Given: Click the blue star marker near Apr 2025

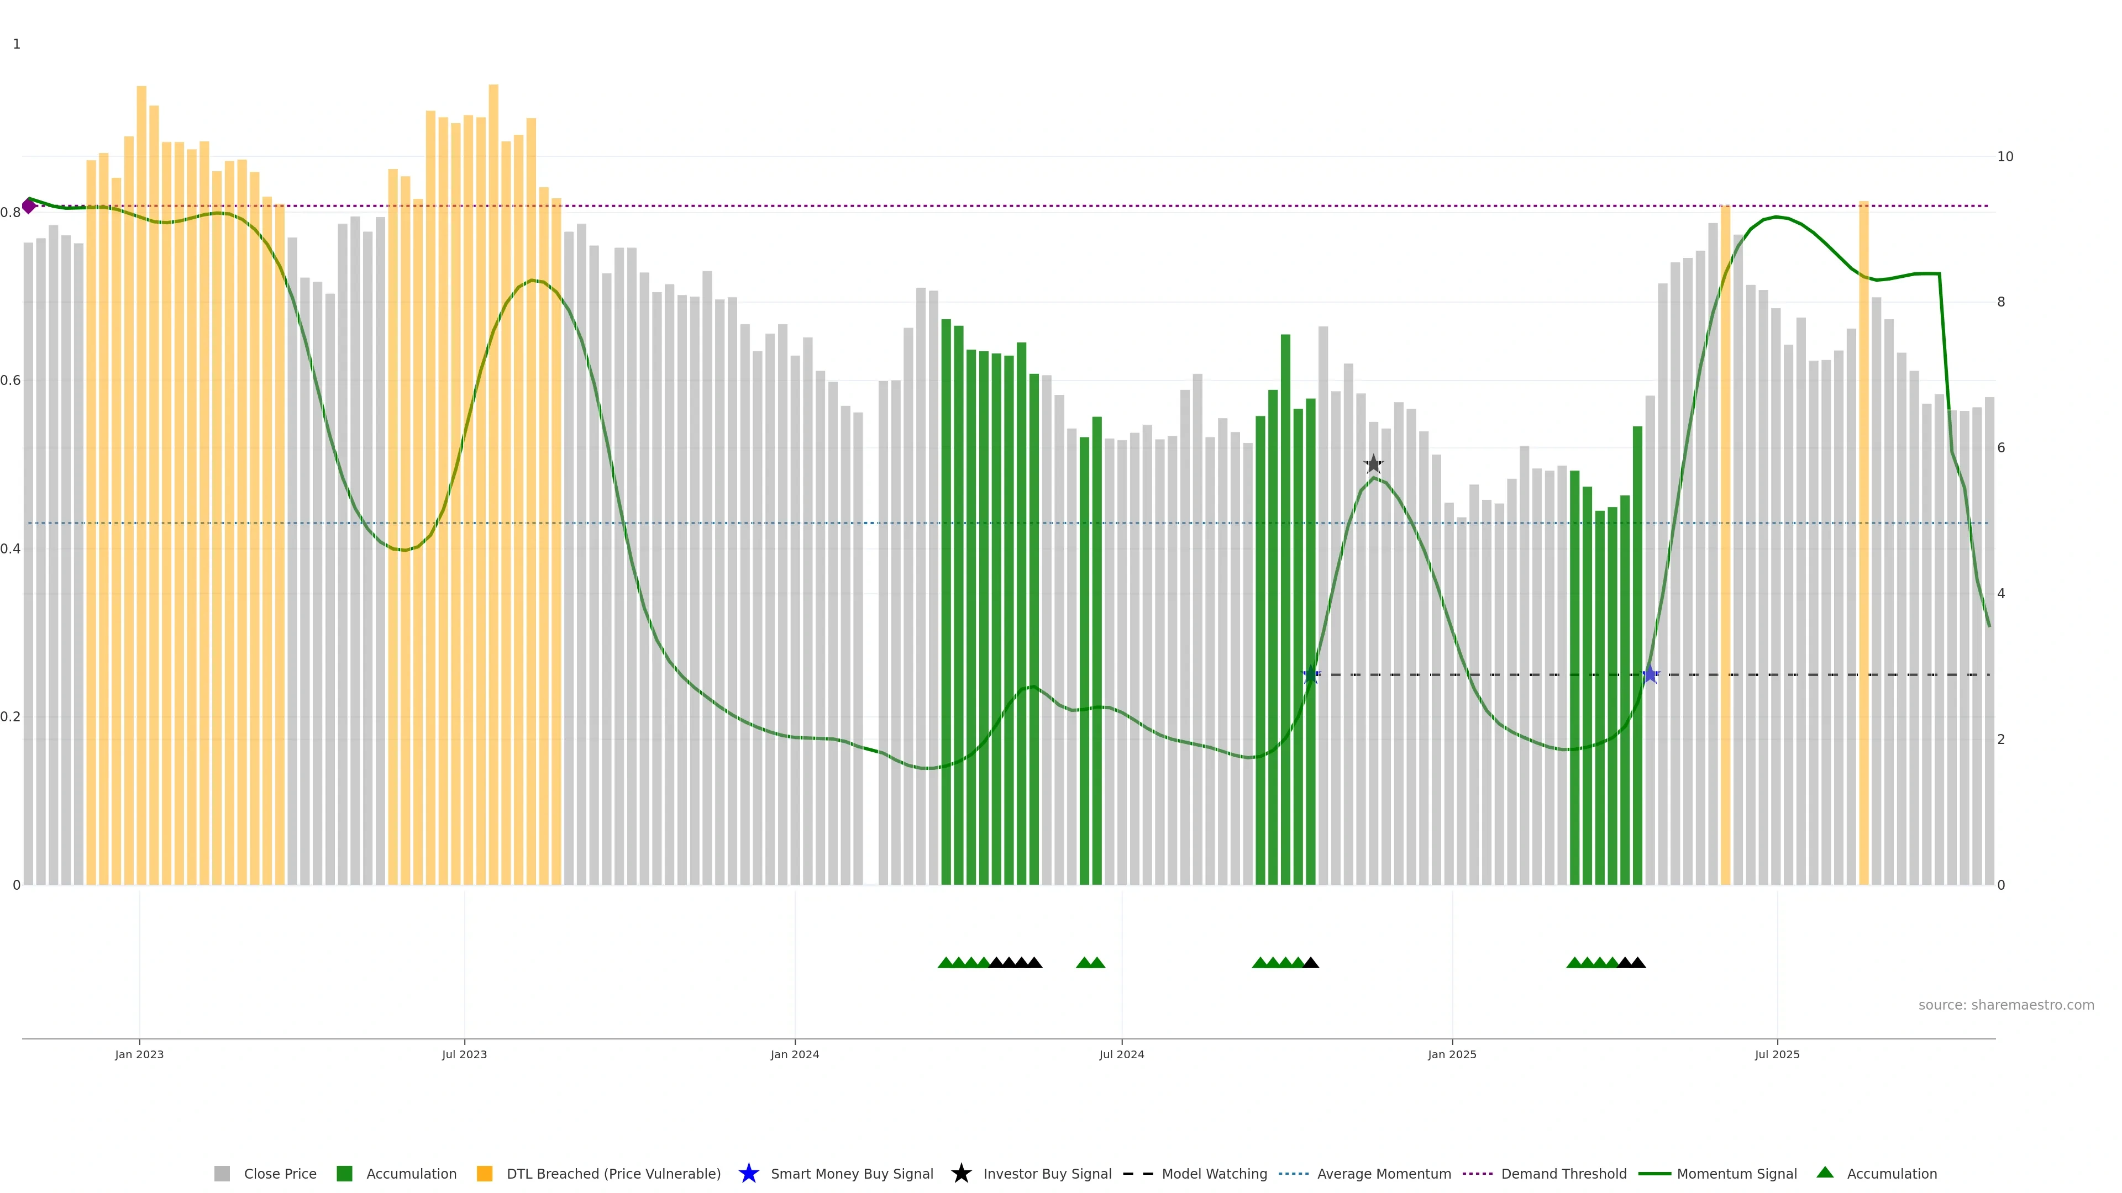Looking at the screenshot, I should [x=1650, y=674].
